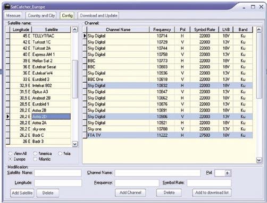This screenshot has height=203, width=267.
Task: Select the sky one satellite entry
Action: 40,129
